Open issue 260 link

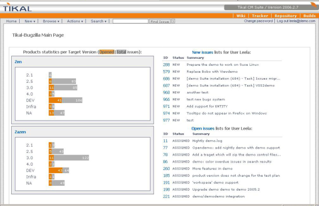coord(166,169)
